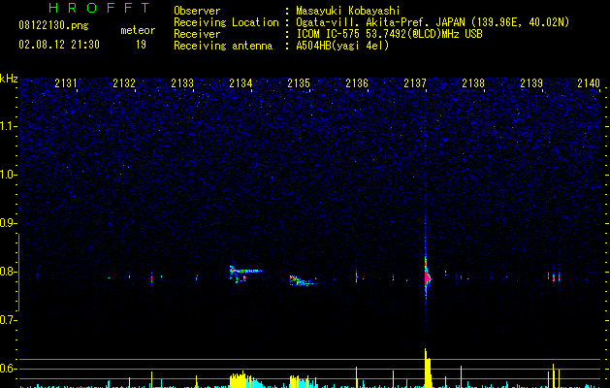Click the tallest yellow intensity bar at 2137
The height and width of the screenshot is (388, 610).
[427, 369]
